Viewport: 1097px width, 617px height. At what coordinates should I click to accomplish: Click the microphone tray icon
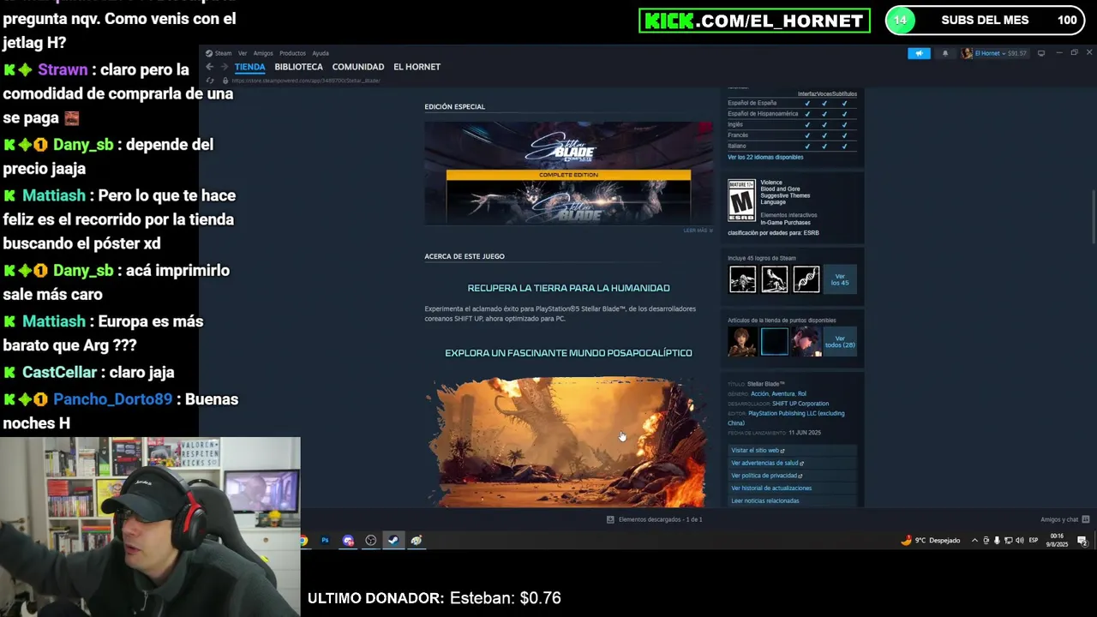click(996, 541)
